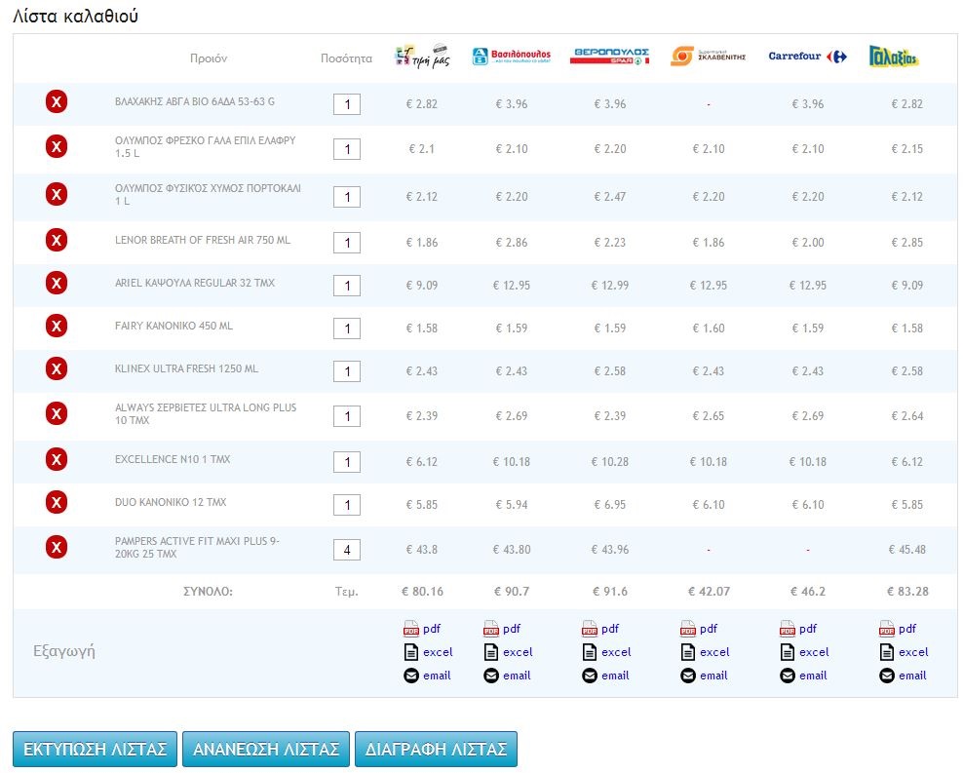Click quantity box for ARIEL ΚΑΨΟΥΛΑ REGULAR
963x773 pixels.
346,286
